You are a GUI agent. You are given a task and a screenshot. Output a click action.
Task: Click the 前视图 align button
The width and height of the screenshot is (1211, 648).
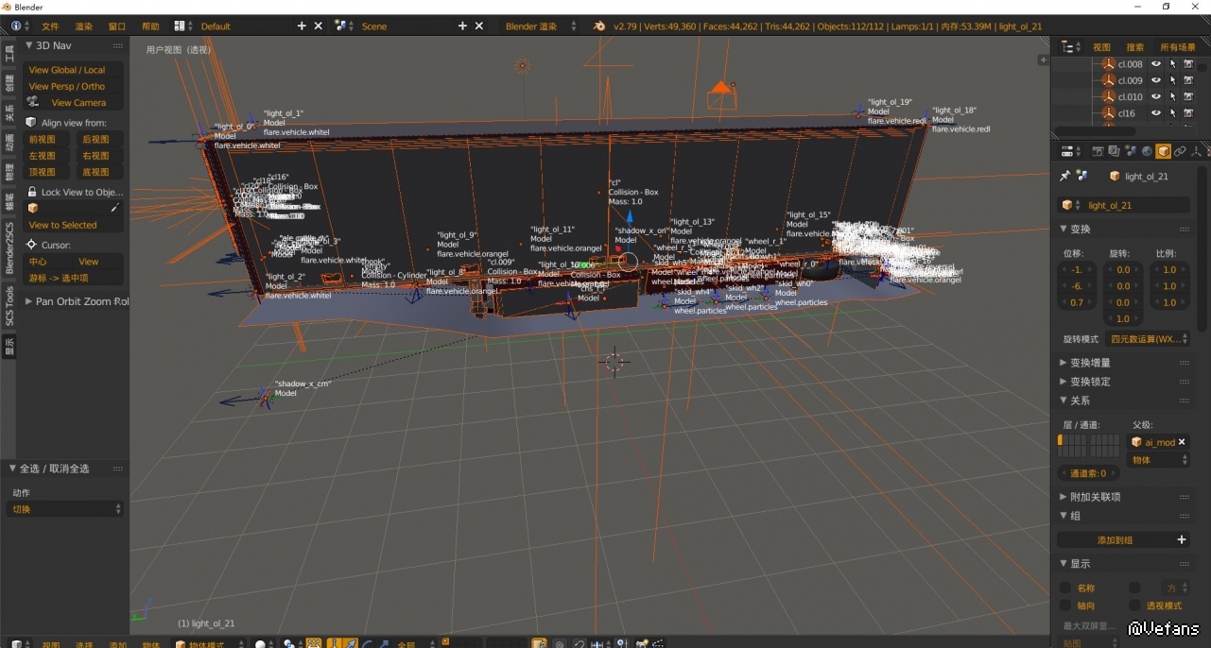[43, 139]
